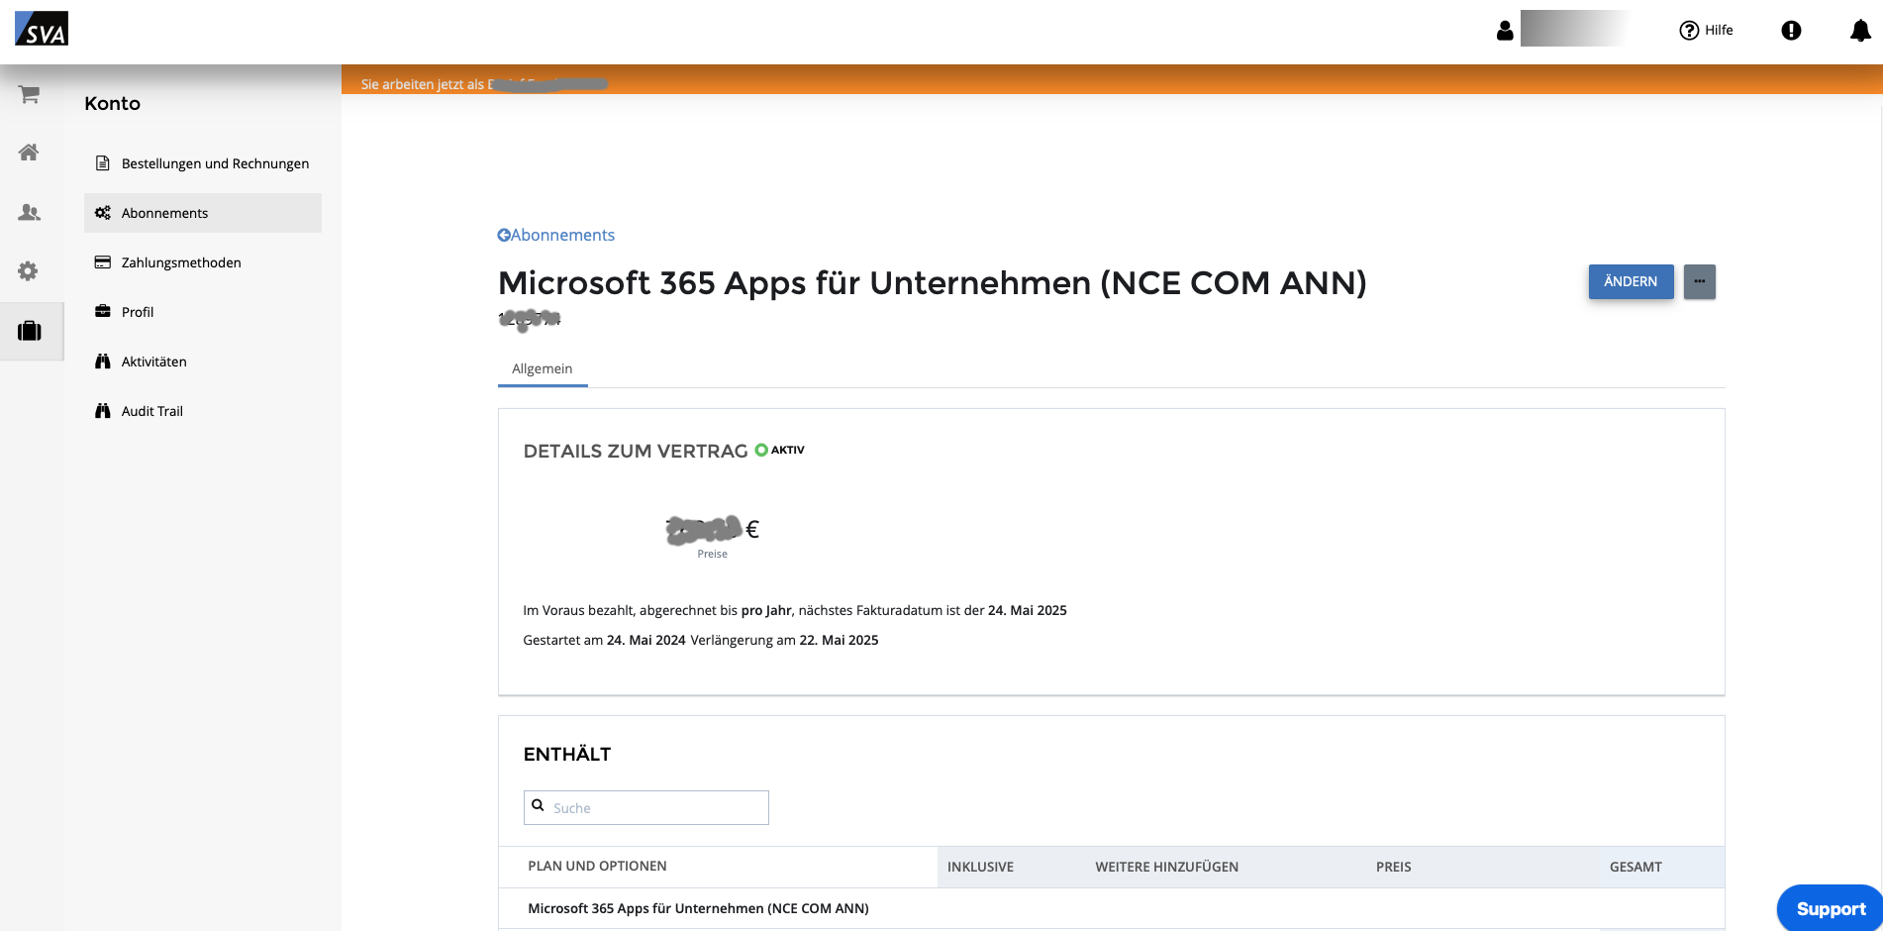Image resolution: width=1883 pixels, height=931 pixels.
Task: Click the SVA logo
Action: click(42, 29)
